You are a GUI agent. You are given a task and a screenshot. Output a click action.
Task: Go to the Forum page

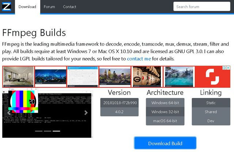(49, 7)
